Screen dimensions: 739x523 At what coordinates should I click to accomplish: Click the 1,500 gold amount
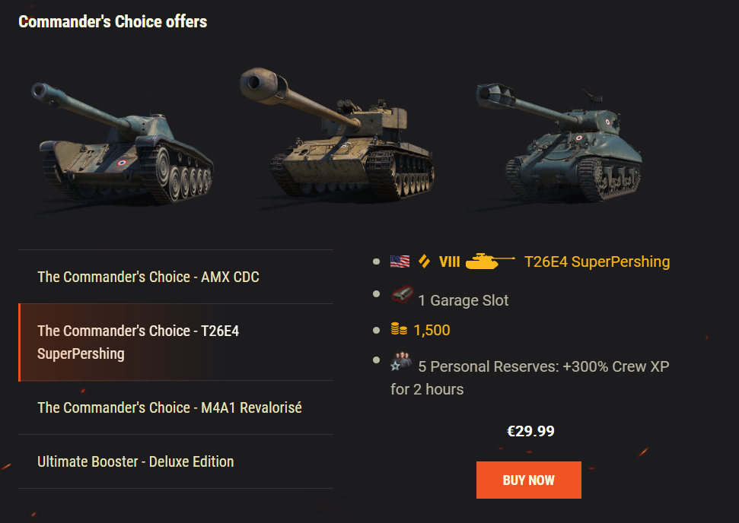click(x=432, y=330)
